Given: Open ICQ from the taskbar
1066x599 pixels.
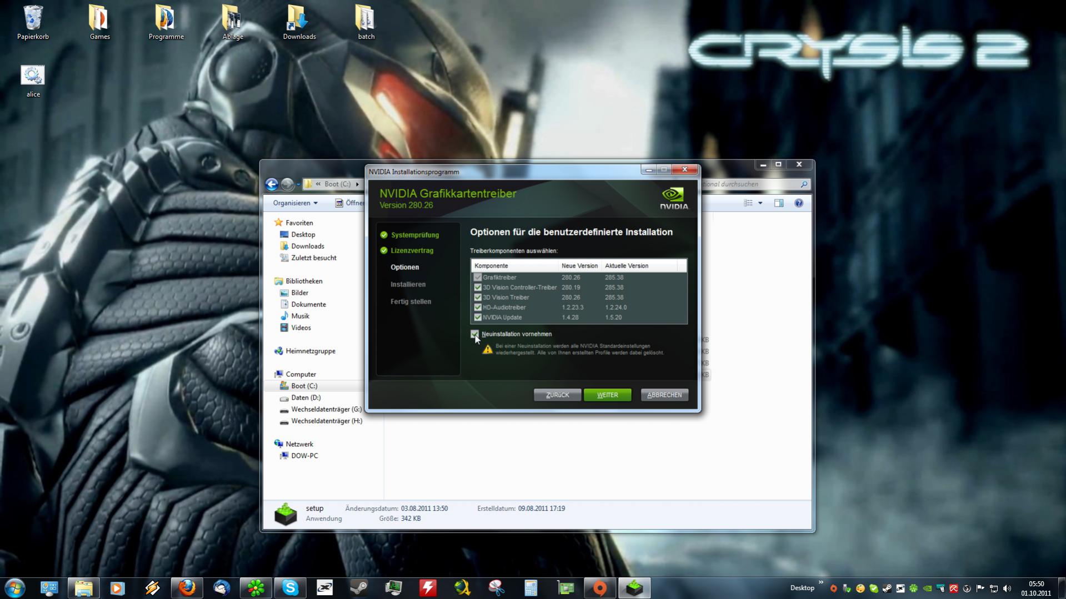Looking at the screenshot, I should click(x=256, y=587).
